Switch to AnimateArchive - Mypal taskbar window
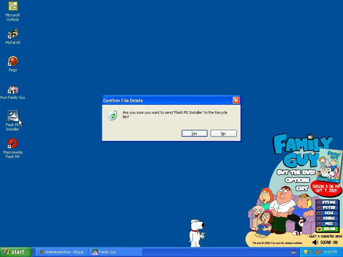The height and width of the screenshot is (257, 343). coord(62,252)
